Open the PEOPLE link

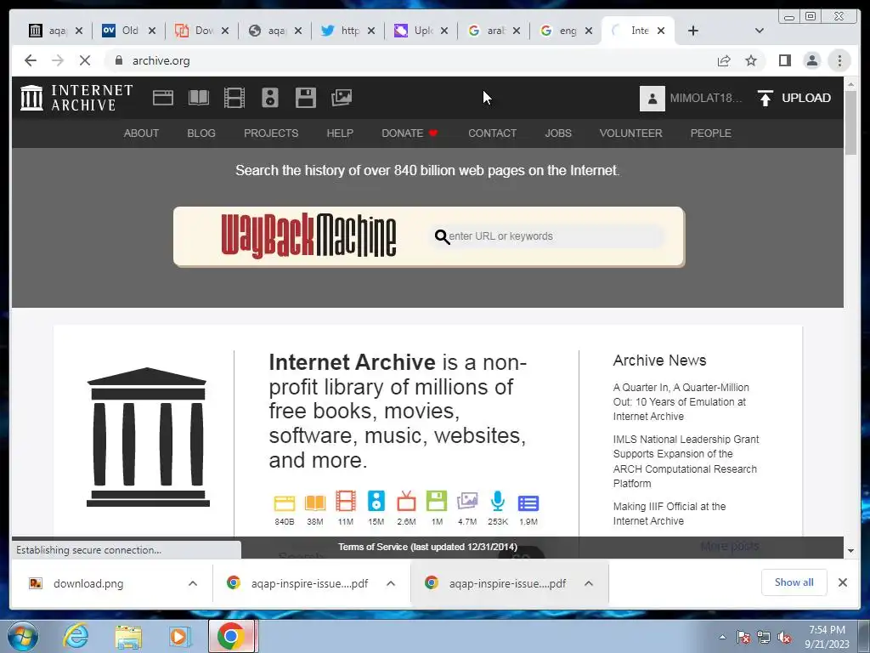(x=711, y=133)
